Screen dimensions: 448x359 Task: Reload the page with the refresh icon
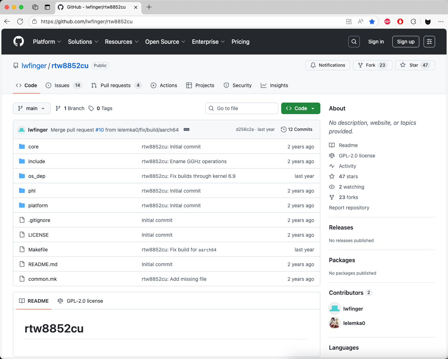tap(20, 22)
